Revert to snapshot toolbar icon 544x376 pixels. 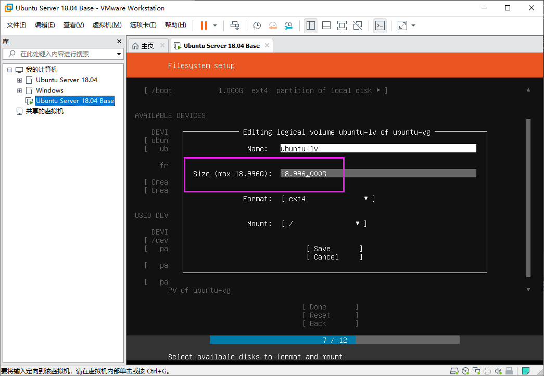click(x=273, y=25)
